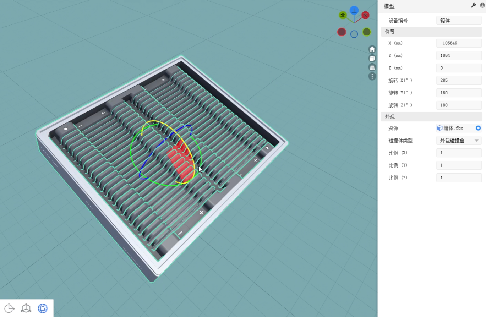Click the perspective grid icon in viewport
This screenshot has height=317, width=486.
(x=372, y=67)
